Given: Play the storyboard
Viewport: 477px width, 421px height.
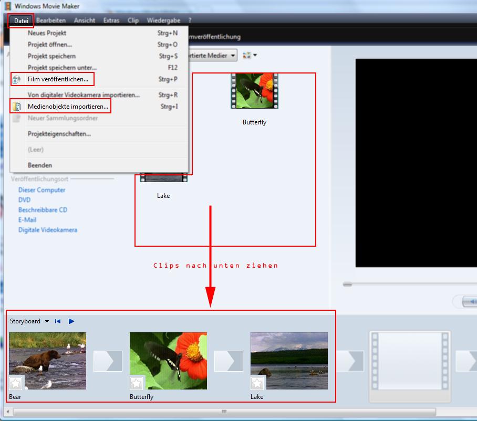Looking at the screenshot, I should pyautogui.click(x=71, y=321).
